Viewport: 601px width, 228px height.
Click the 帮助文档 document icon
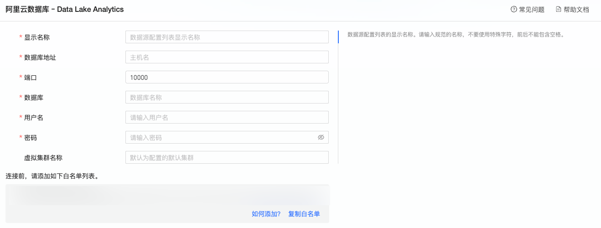click(x=559, y=10)
